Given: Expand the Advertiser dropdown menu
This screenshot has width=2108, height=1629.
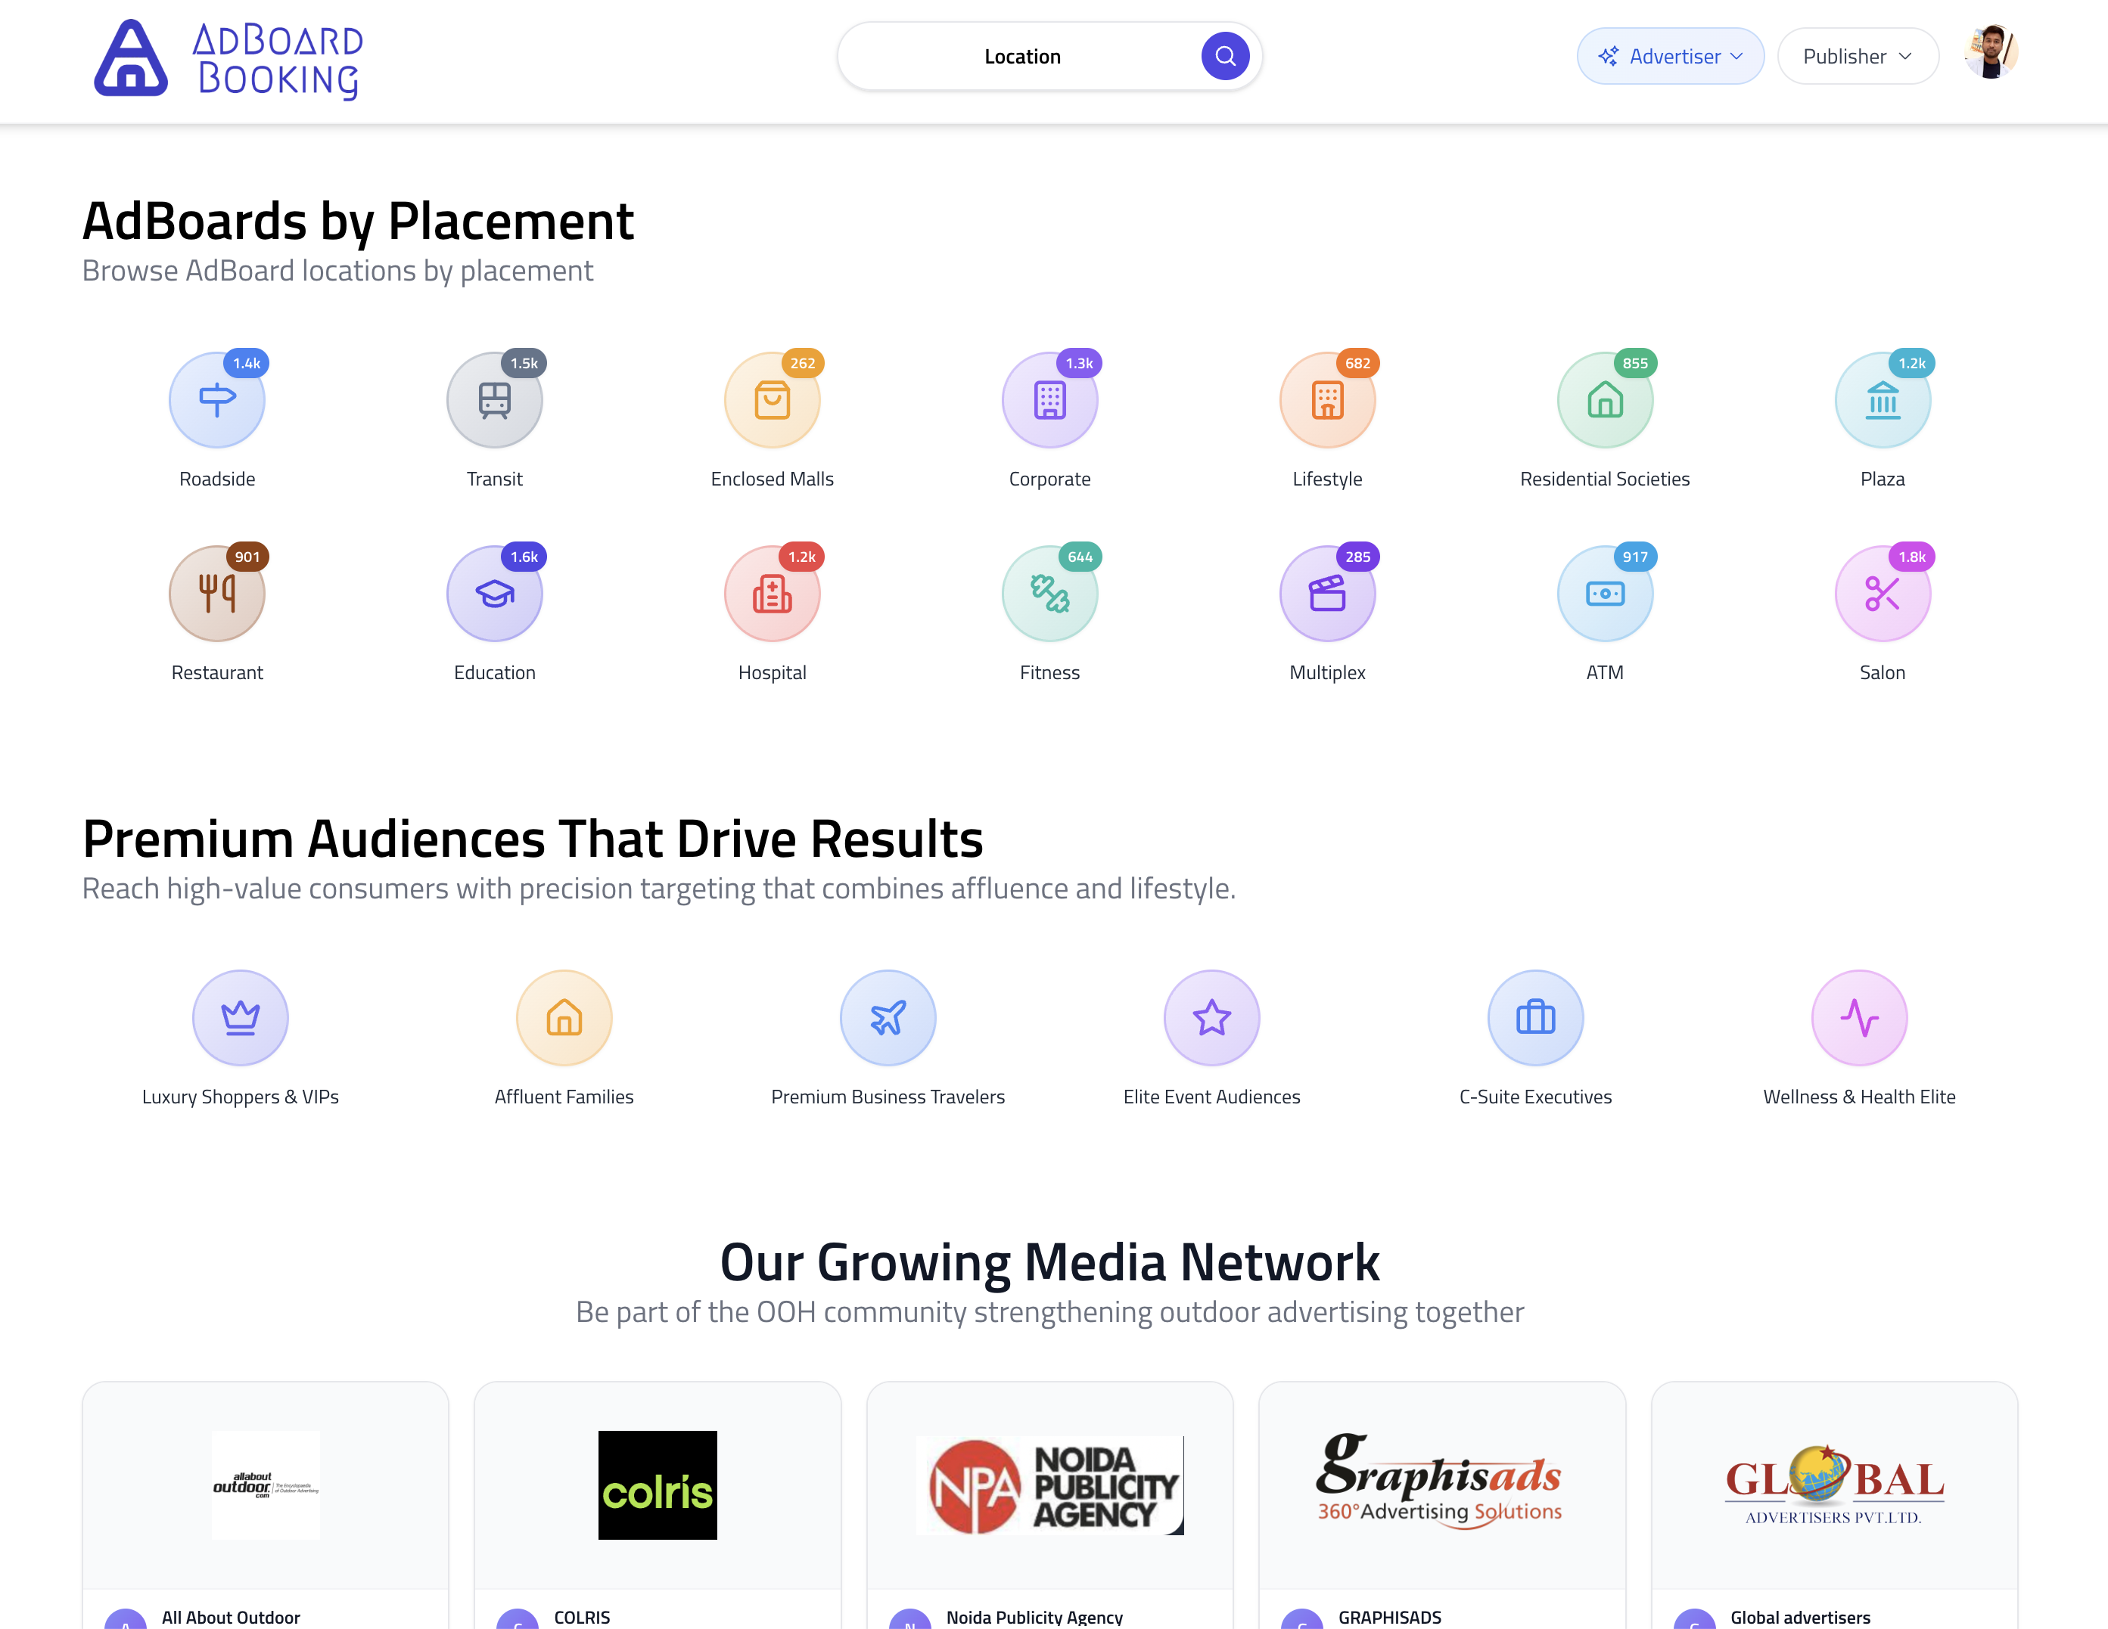Looking at the screenshot, I should click(1670, 56).
